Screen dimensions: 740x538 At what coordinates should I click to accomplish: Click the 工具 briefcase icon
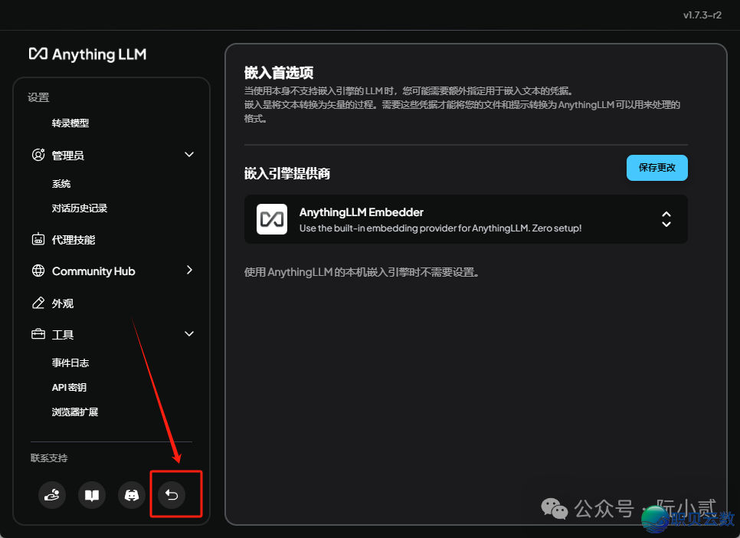[38, 334]
